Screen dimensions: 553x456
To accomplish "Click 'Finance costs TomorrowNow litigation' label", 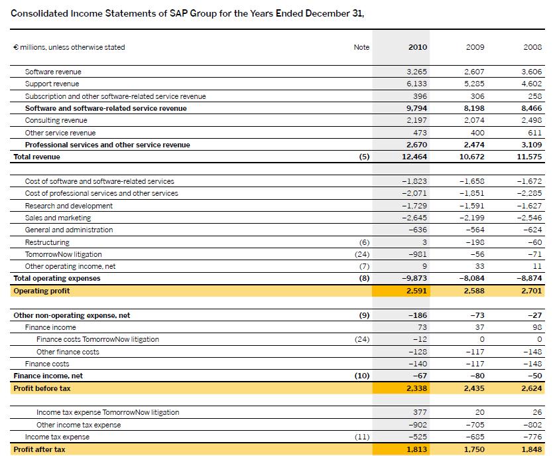I will (x=97, y=339).
